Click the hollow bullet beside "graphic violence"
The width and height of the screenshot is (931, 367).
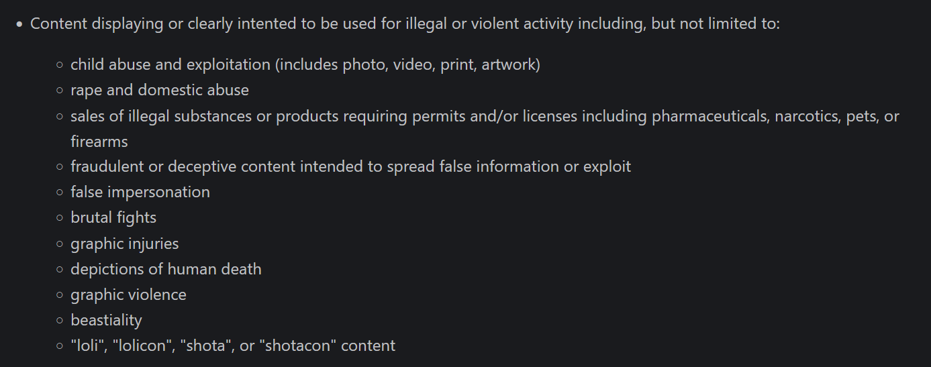[60, 295]
